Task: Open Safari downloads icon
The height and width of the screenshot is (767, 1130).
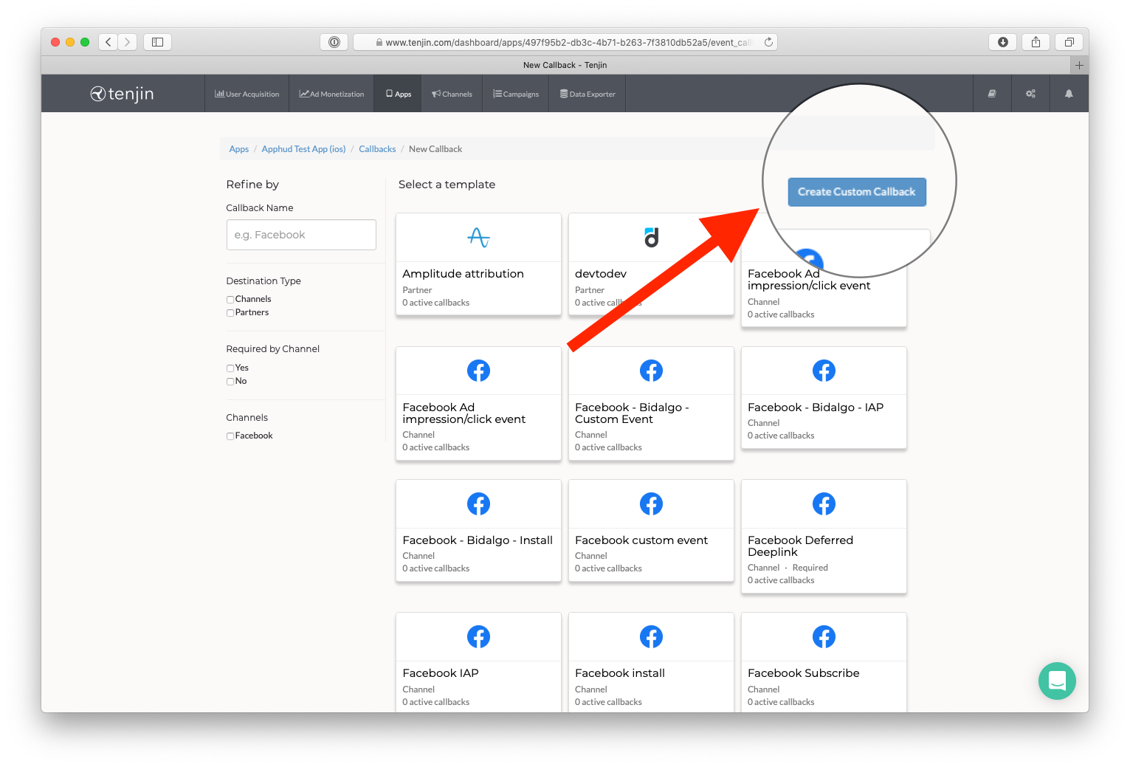Action: point(1003,42)
